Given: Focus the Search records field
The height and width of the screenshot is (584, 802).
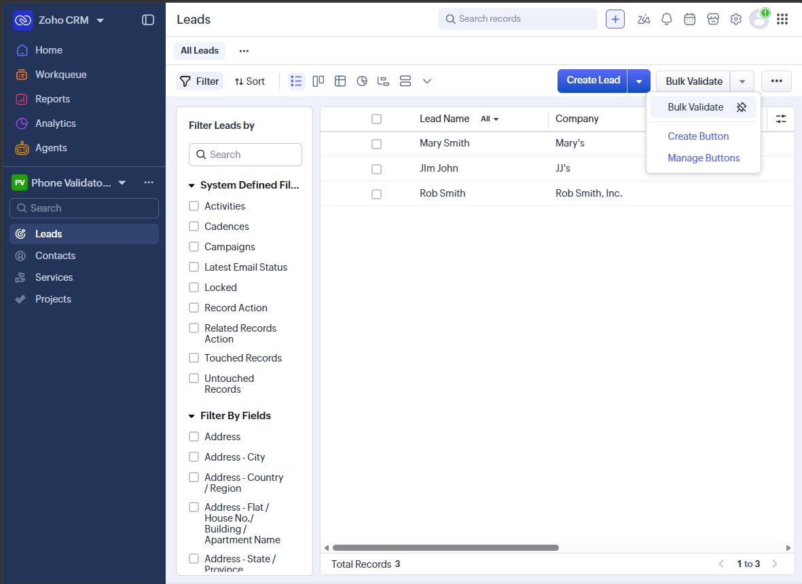Looking at the screenshot, I should pyautogui.click(x=517, y=19).
